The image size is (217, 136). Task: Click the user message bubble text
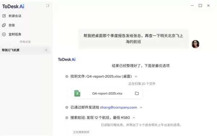(x=133, y=39)
